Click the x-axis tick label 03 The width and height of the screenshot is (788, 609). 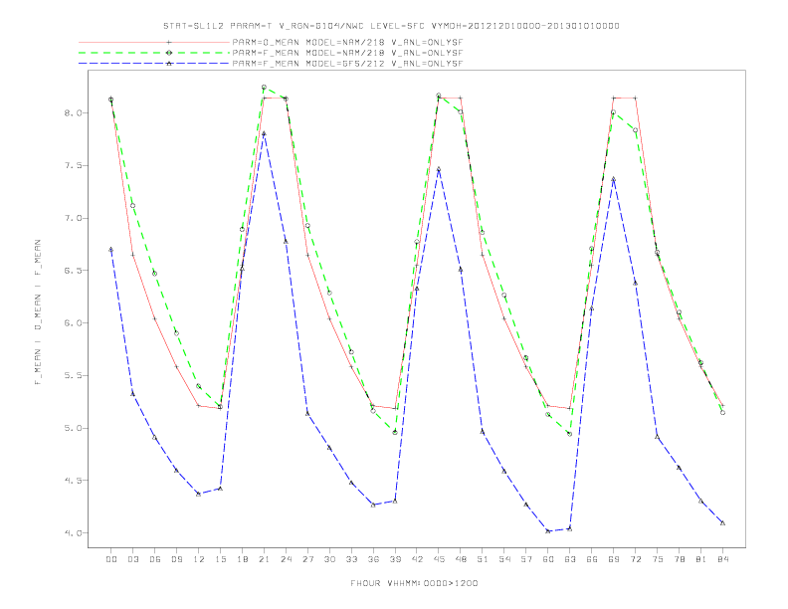[x=132, y=559]
